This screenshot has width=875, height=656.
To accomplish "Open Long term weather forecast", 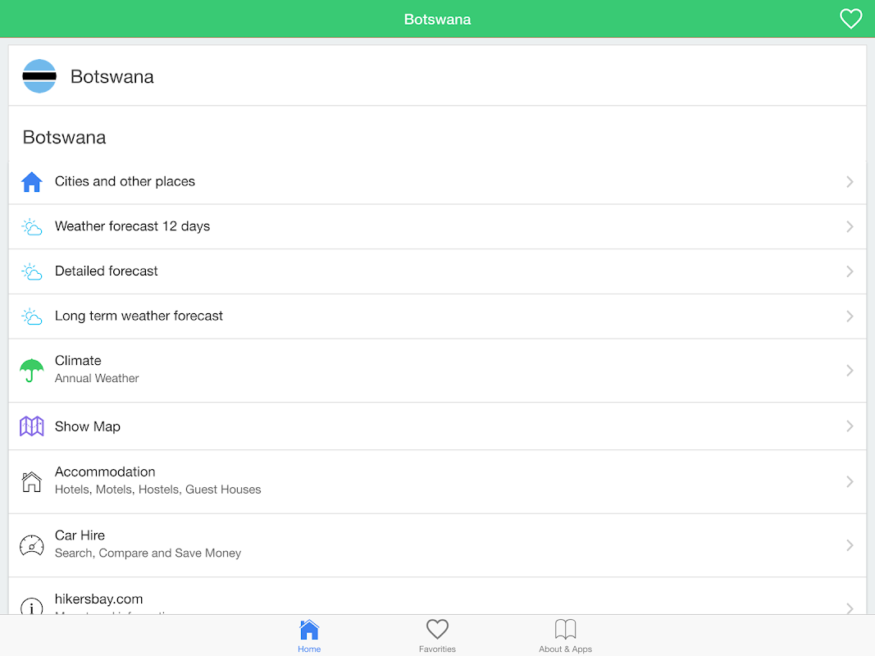I will pyautogui.click(x=438, y=317).
